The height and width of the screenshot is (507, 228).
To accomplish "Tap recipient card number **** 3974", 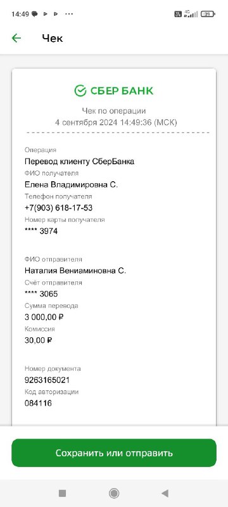I will [41, 231].
